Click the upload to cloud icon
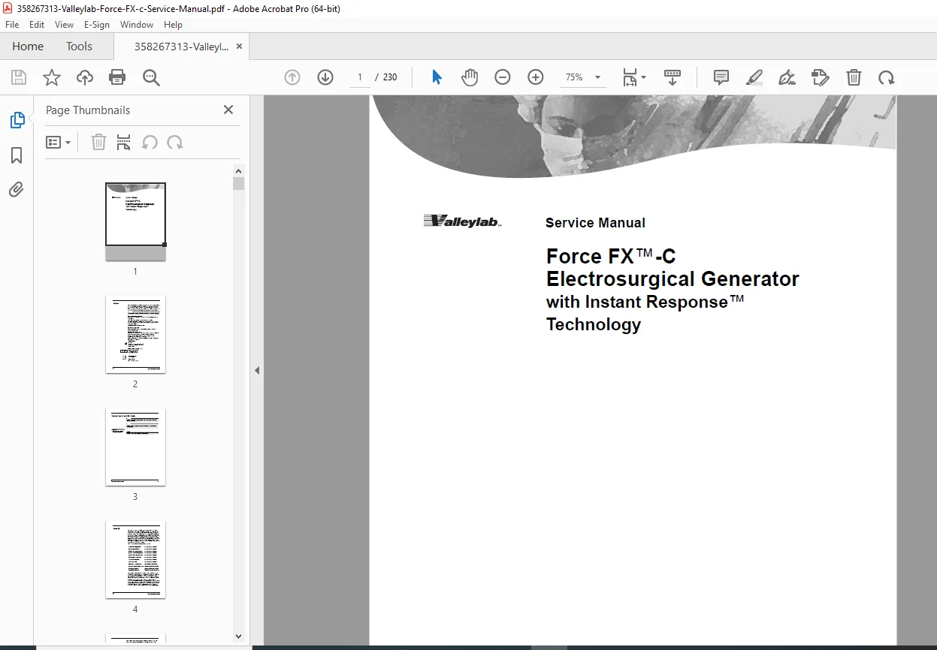 tap(85, 77)
